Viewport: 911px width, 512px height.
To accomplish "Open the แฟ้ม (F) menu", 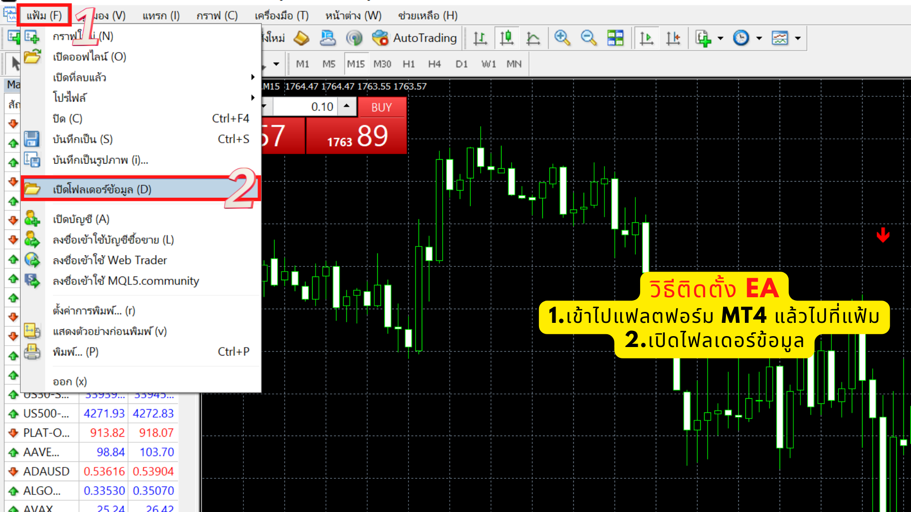I will [x=44, y=16].
